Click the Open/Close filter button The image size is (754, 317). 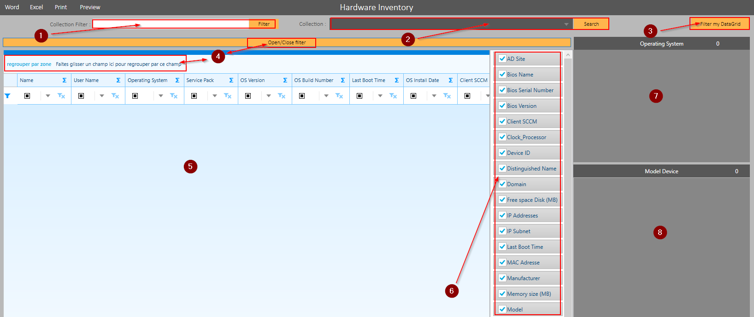[x=287, y=42]
